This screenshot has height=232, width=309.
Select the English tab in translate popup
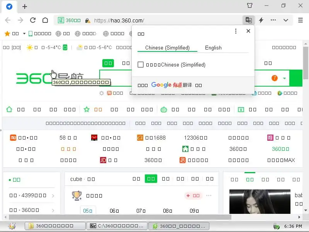[x=213, y=48]
